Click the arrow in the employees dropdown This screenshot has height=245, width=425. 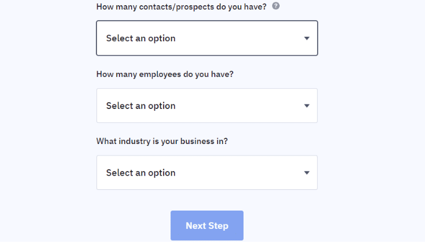pyautogui.click(x=307, y=106)
